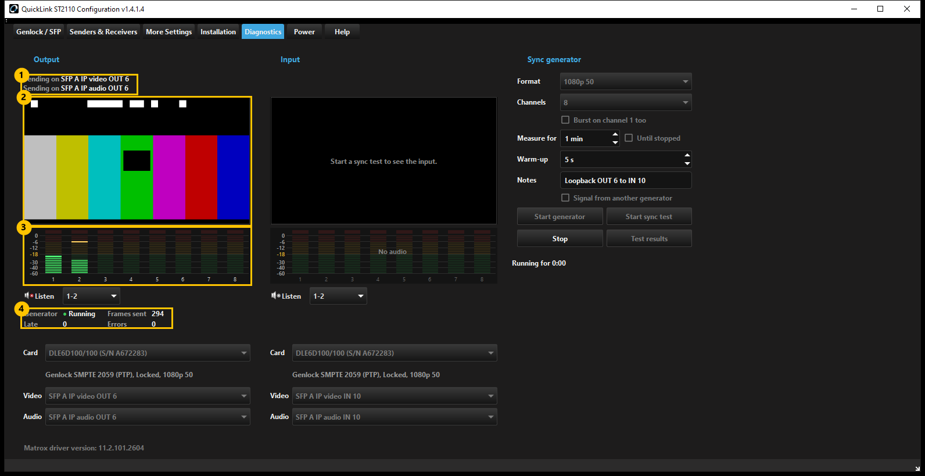The width and height of the screenshot is (925, 476).
Task: Open the Help tab
Action: pos(342,32)
